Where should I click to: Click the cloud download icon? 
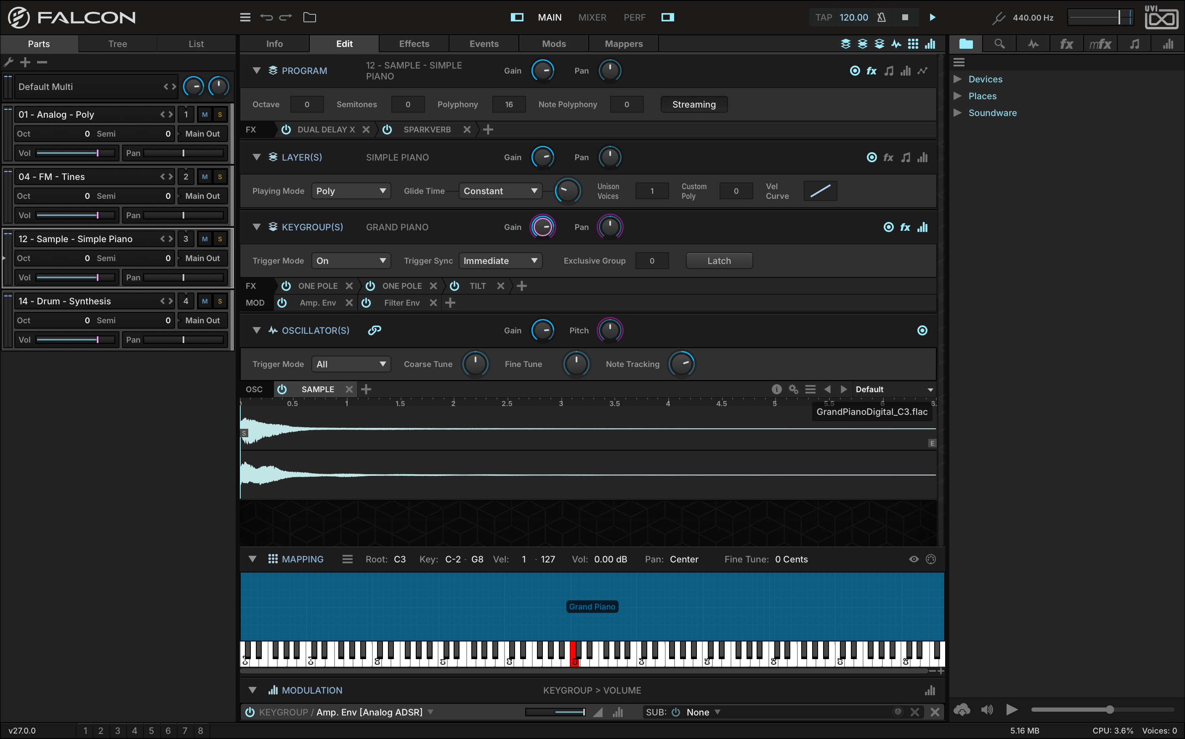962,710
